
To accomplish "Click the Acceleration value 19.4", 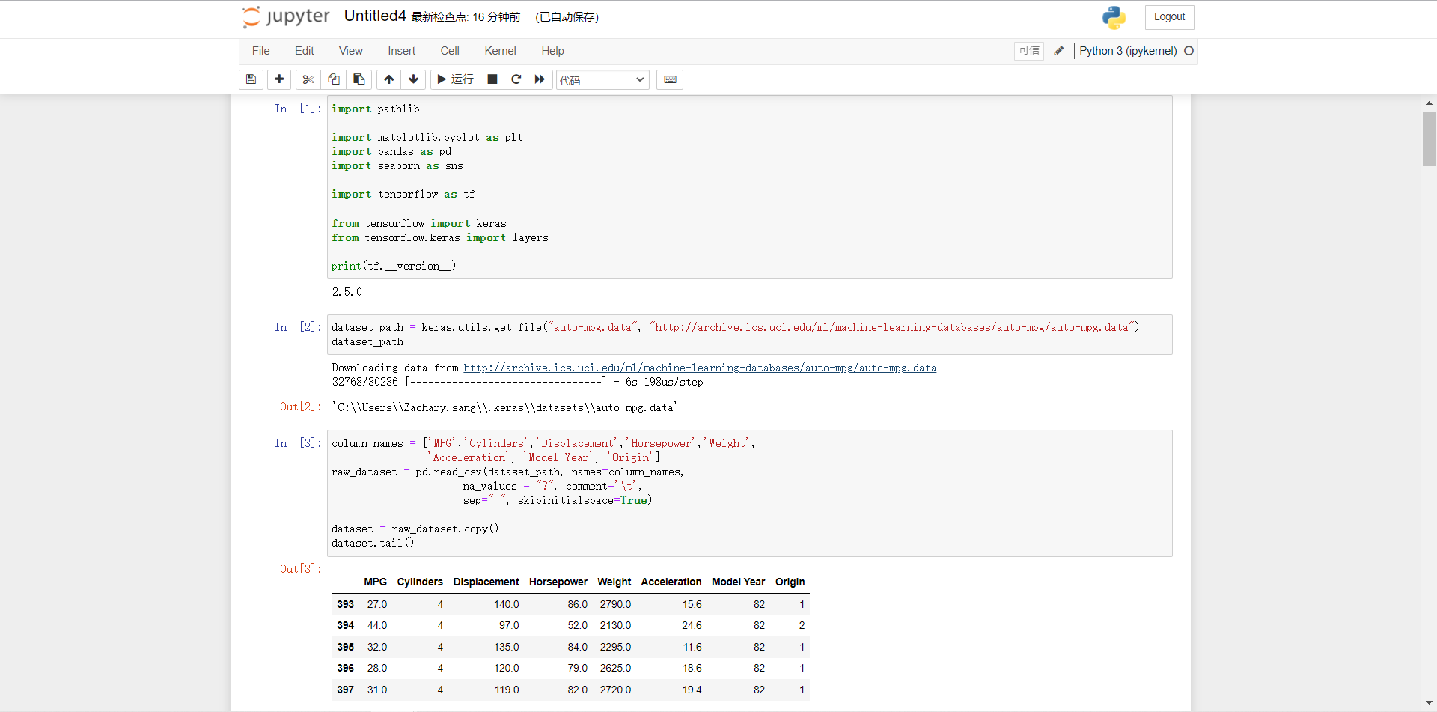I will (x=692, y=690).
